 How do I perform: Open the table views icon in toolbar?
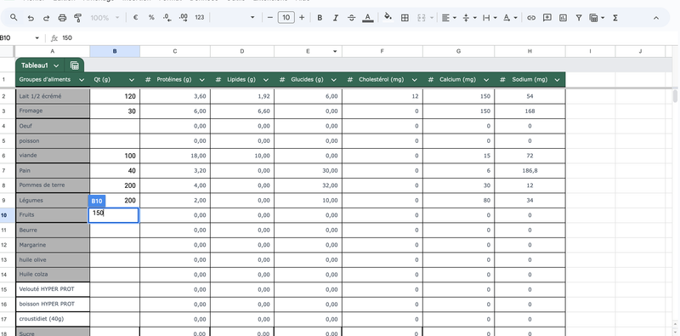point(597,18)
